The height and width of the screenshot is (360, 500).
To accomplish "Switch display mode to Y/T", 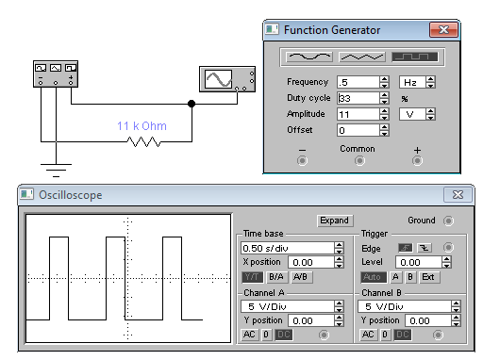I will [x=253, y=277].
